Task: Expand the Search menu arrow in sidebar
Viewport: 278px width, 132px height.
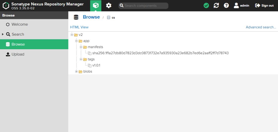Action: pyautogui.click(x=3, y=34)
